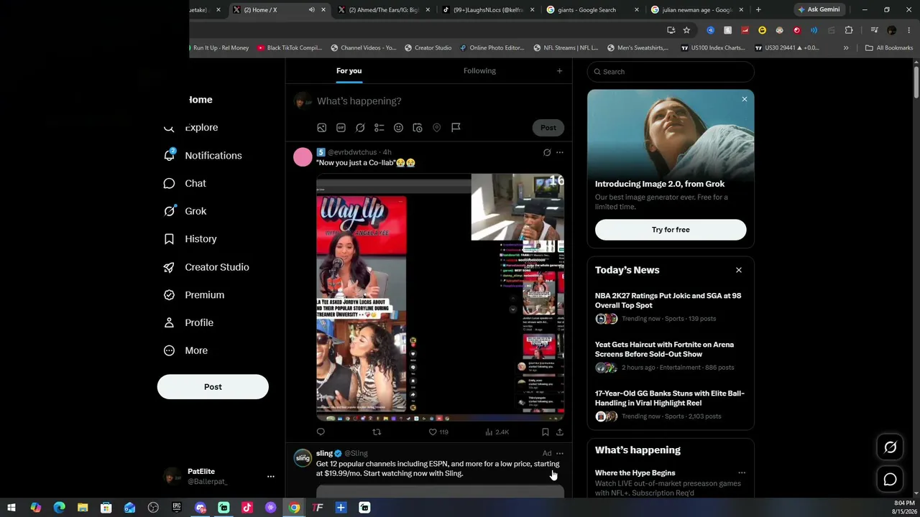Viewport: 920px width, 517px height.
Task: Mute audio on the Home / X tab
Action: click(x=311, y=10)
